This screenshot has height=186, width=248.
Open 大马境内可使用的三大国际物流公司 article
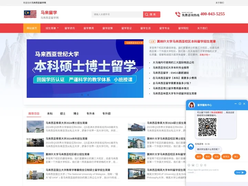173,62
